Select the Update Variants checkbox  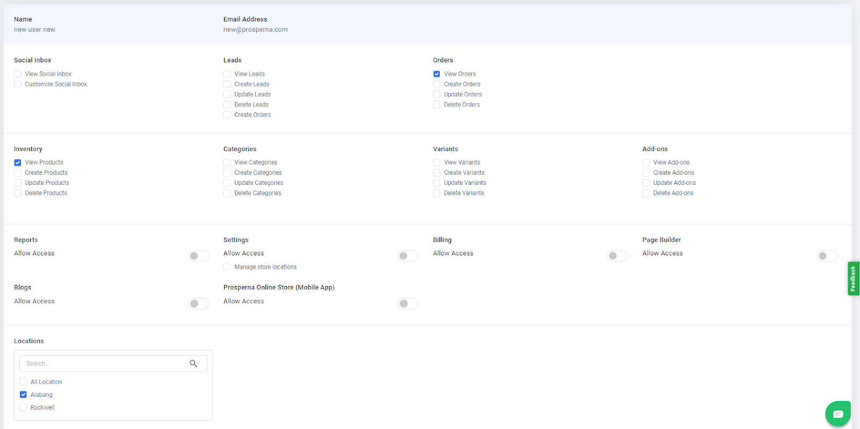(x=436, y=183)
